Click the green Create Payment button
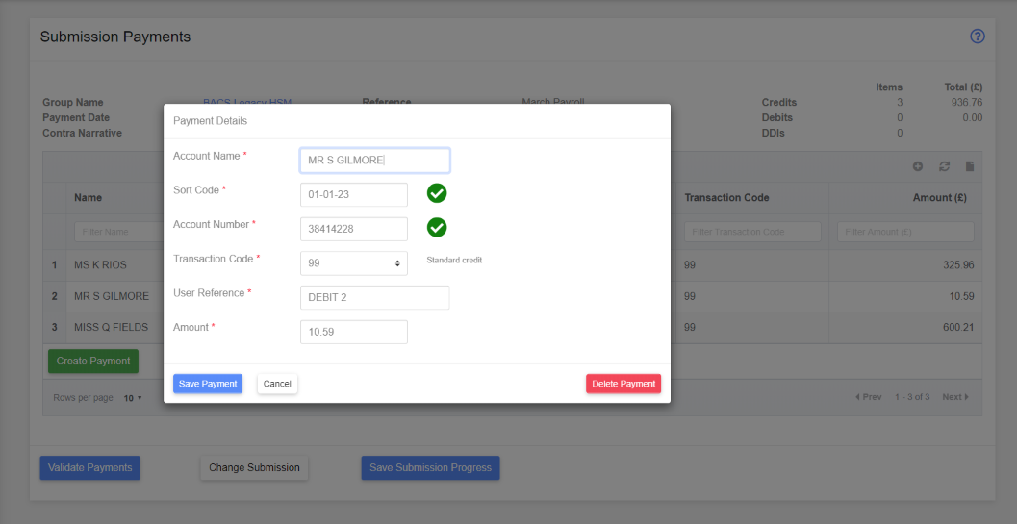Viewport: 1017px width, 524px height. 93,361
